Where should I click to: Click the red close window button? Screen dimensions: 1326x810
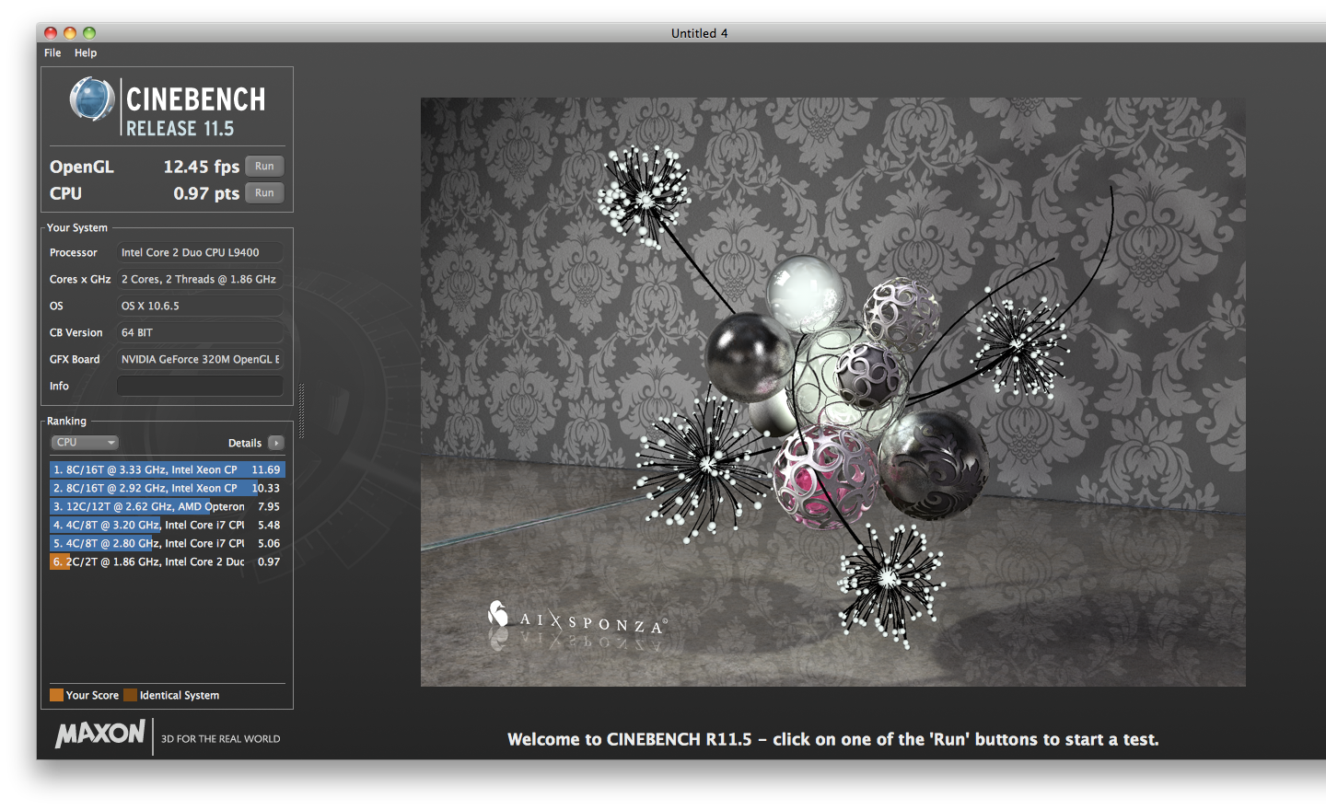point(51,33)
